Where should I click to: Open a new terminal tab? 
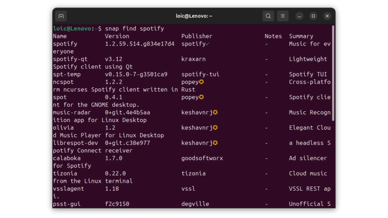point(61,16)
